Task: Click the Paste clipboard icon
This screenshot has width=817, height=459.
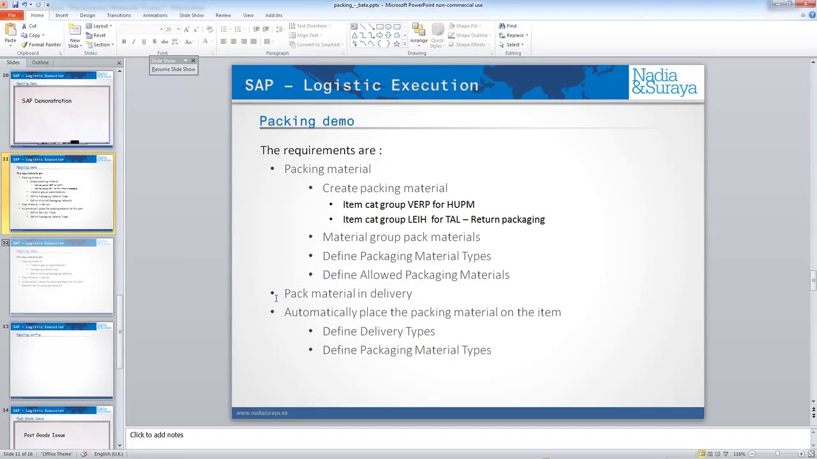Action: [10, 30]
